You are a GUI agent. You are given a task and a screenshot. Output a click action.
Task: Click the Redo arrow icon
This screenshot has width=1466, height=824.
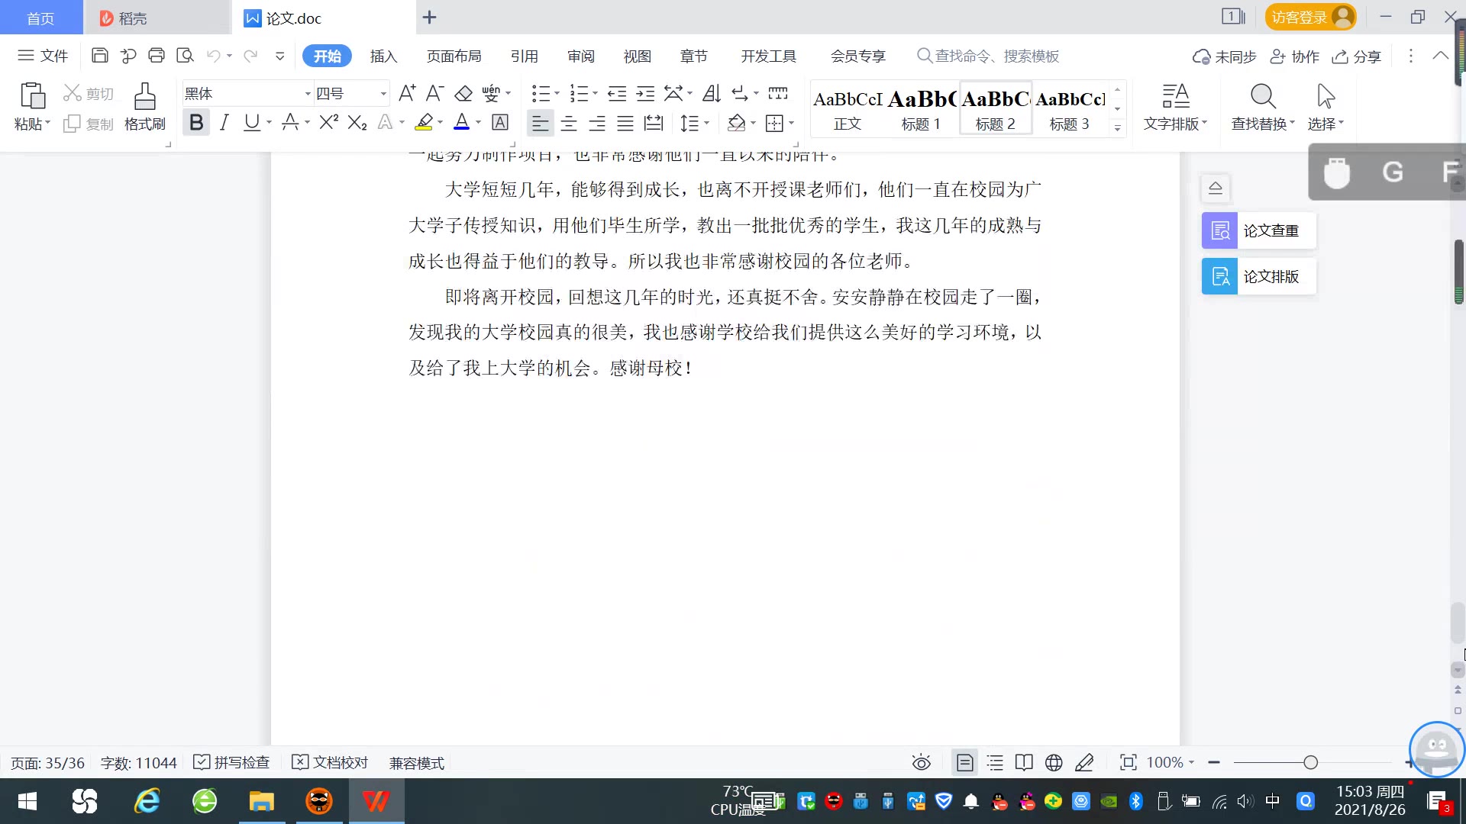250,56
